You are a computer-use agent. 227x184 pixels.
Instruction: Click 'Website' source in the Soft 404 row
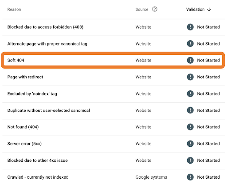[x=143, y=60]
